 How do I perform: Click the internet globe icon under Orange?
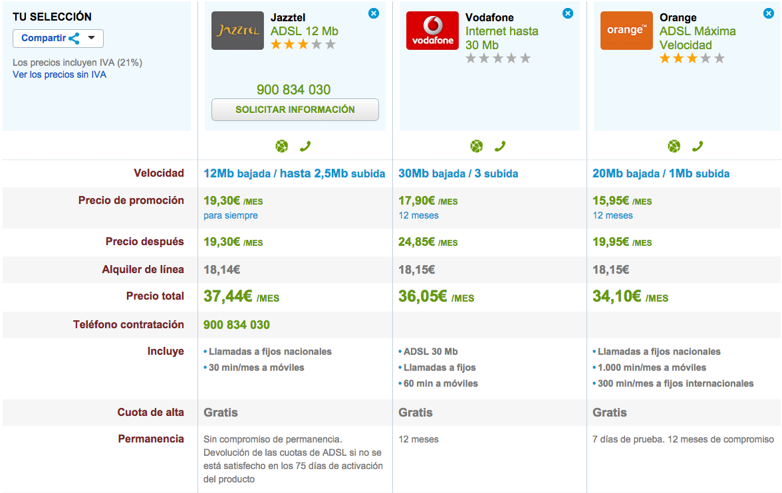point(674,146)
